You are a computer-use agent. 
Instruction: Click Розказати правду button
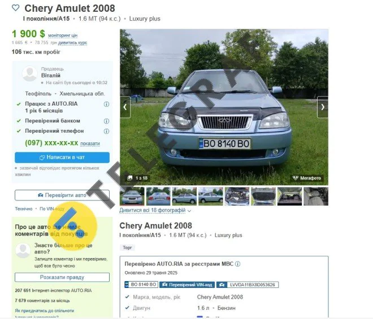click(62, 277)
